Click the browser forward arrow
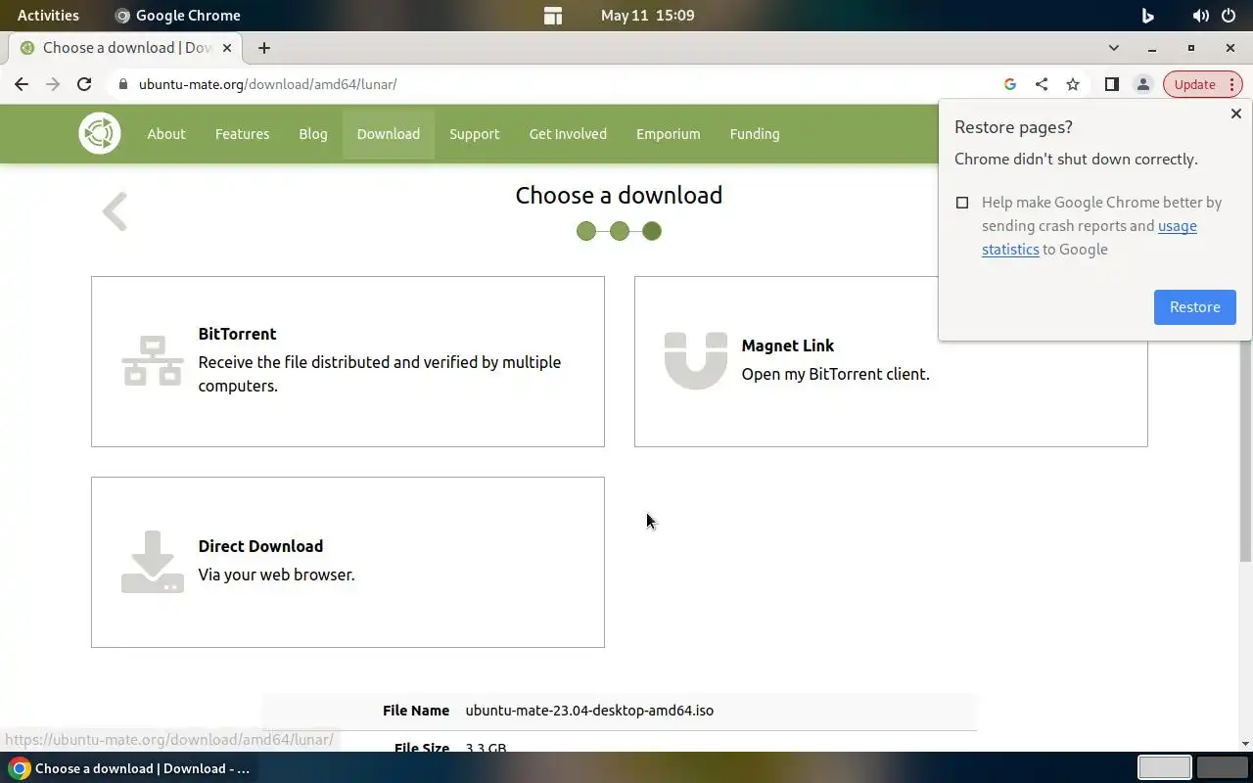This screenshot has width=1253, height=783. tap(53, 84)
